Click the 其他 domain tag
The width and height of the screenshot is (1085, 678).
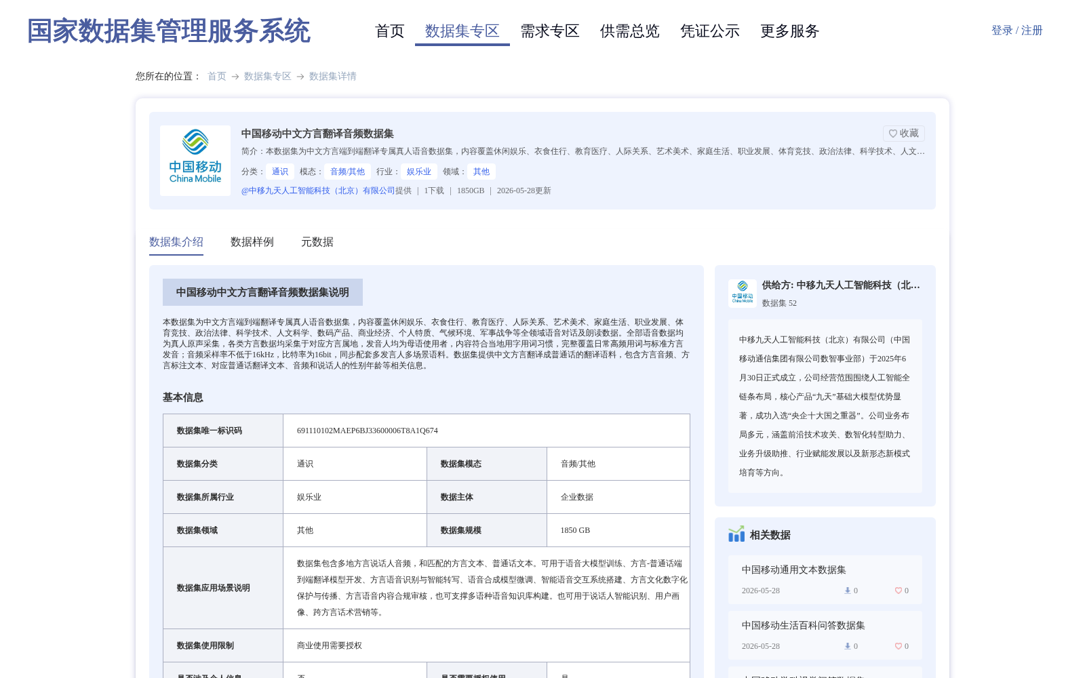click(481, 172)
